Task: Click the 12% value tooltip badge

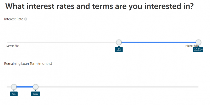Action: coord(119,49)
